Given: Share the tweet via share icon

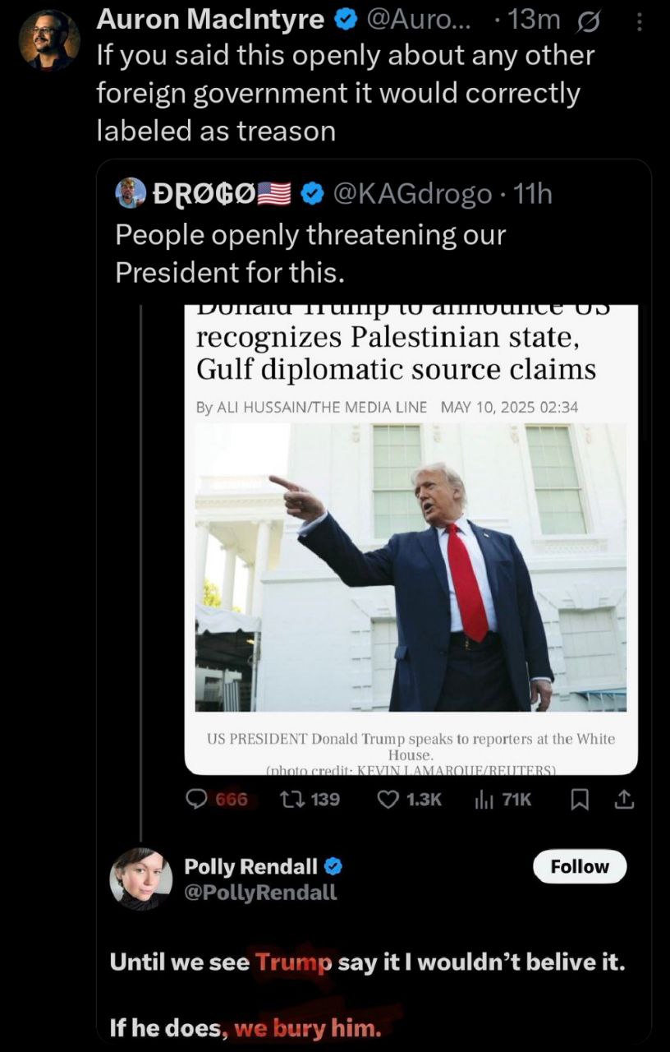Looking at the screenshot, I should pyautogui.click(x=623, y=799).
